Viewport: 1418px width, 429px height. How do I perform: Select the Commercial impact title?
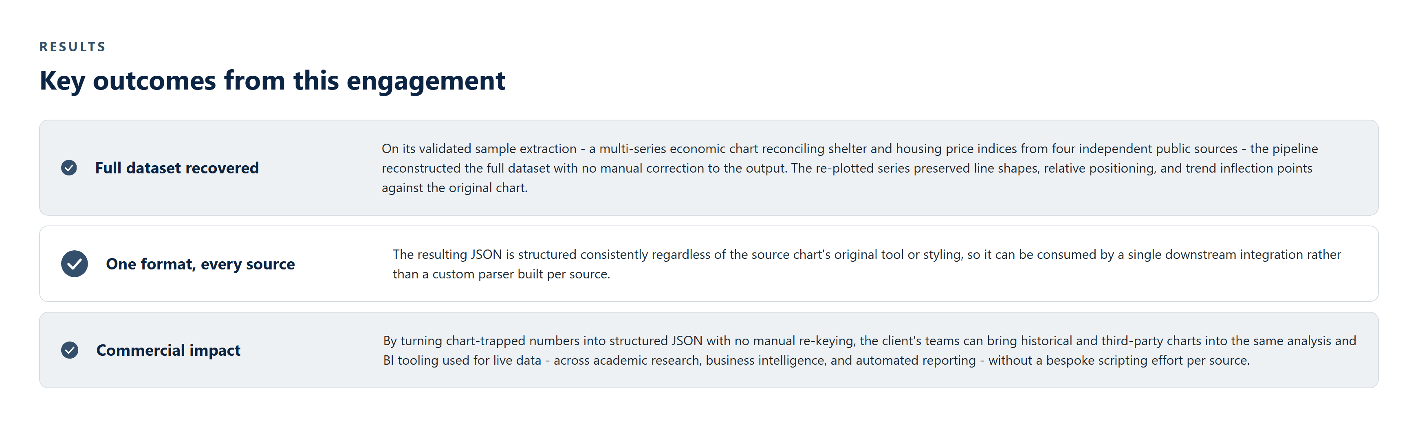[168, 350]
